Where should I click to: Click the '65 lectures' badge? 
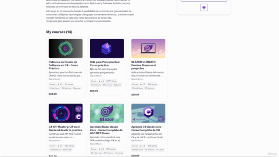click(x=67, y=150)
